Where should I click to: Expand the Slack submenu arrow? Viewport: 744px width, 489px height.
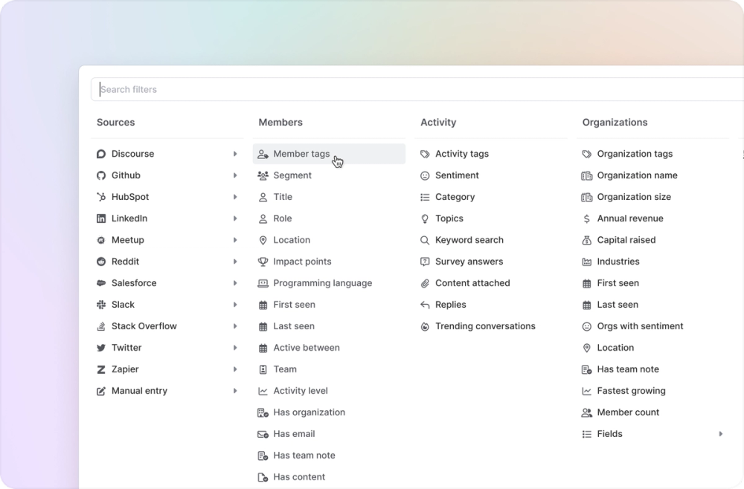pos(235,305)
